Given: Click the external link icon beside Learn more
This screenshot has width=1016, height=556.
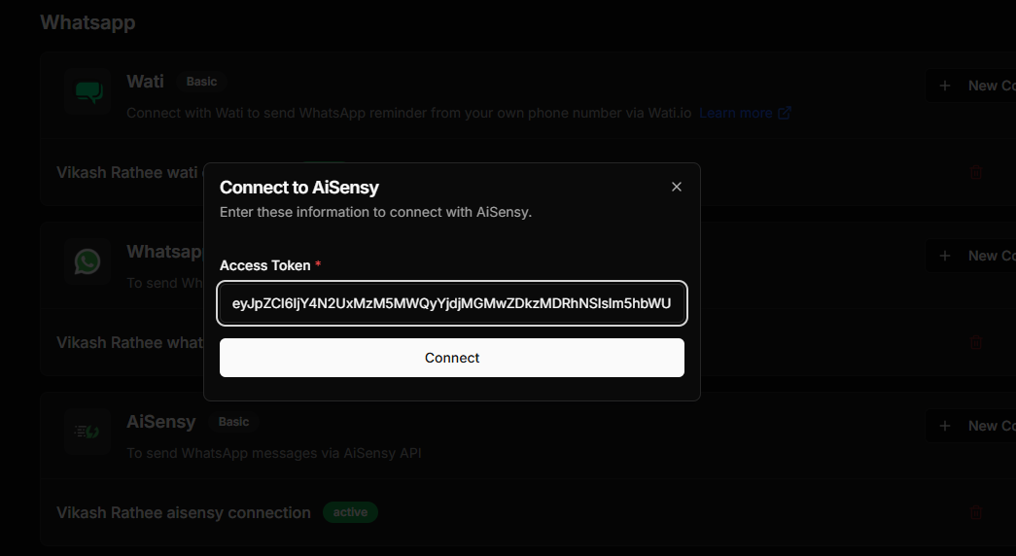Looking at the screenshot, I should pos(784,114).
